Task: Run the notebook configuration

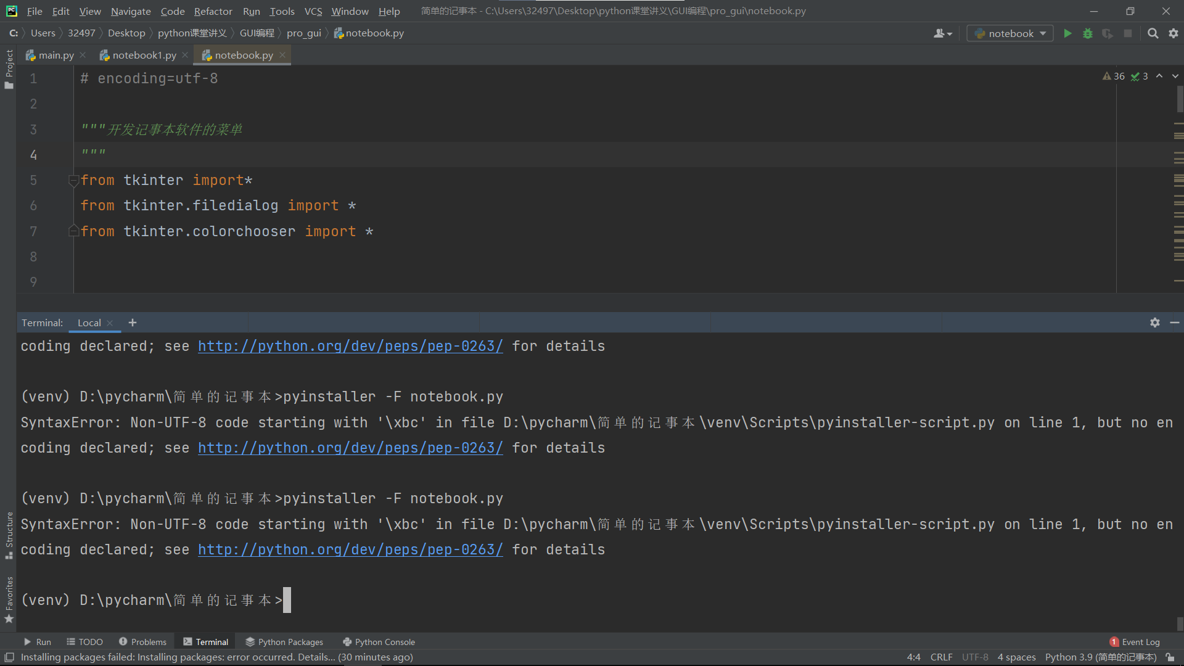Action: coord(1067,33)
